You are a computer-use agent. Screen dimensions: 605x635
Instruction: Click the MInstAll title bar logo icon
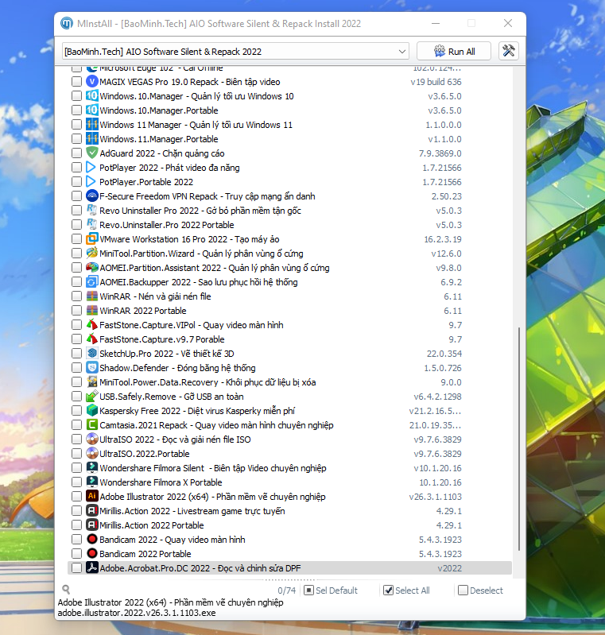[67, 24]
